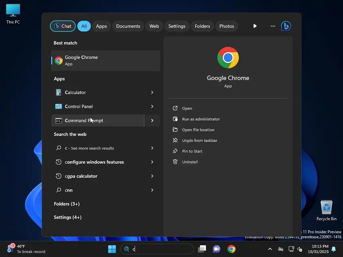Select the Command Prompt result text

coord(84,120)
